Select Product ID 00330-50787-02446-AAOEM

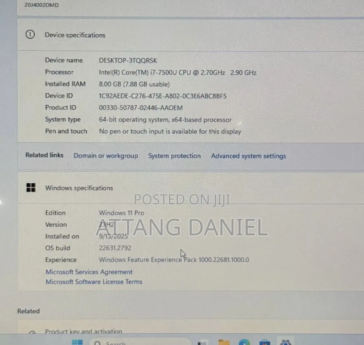[x=141, y=108]
